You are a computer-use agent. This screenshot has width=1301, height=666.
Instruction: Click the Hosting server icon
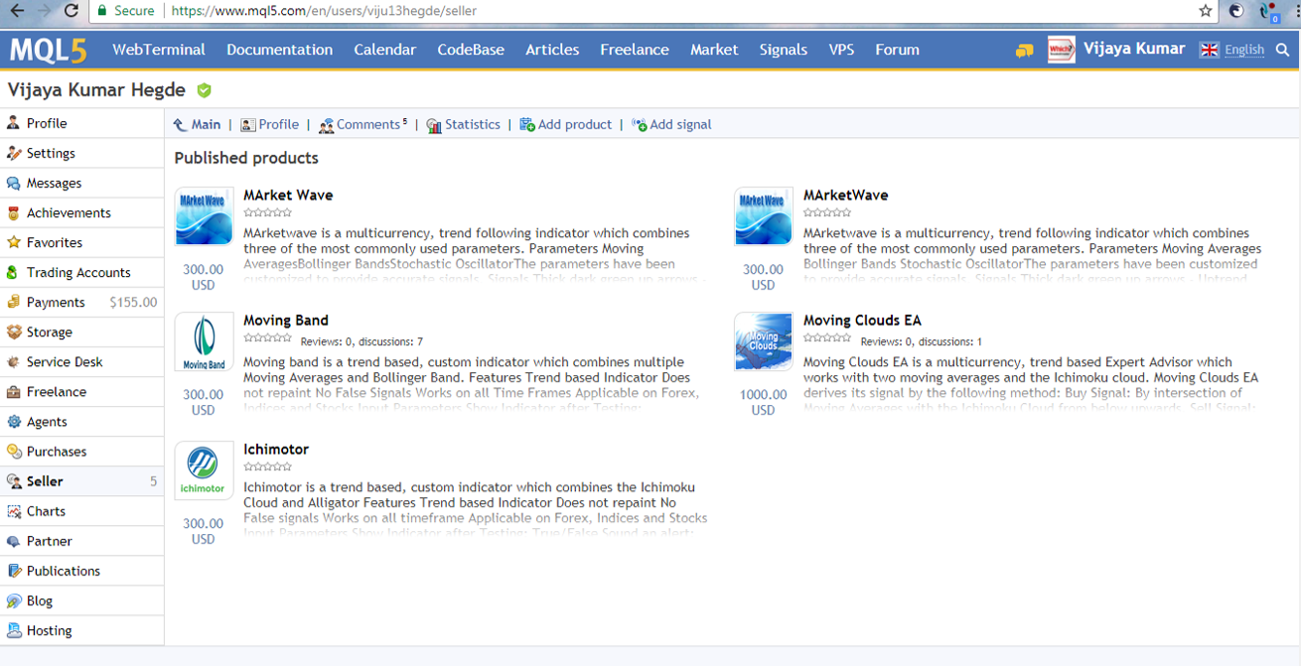coord(13,630)
